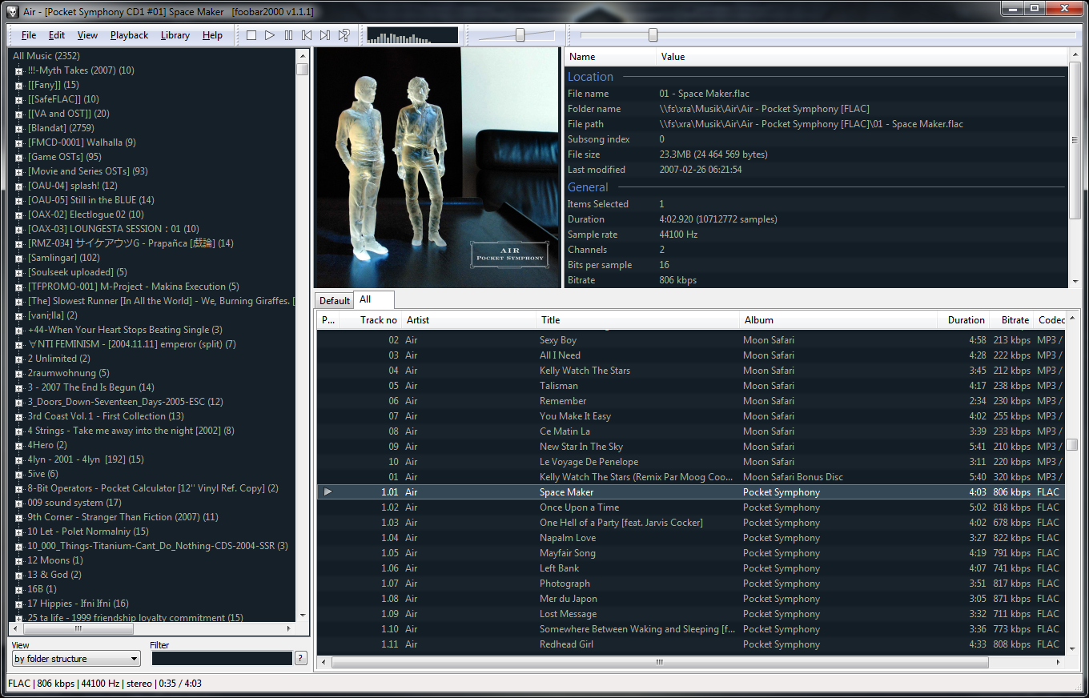Open the Help menu

[213, 35]
